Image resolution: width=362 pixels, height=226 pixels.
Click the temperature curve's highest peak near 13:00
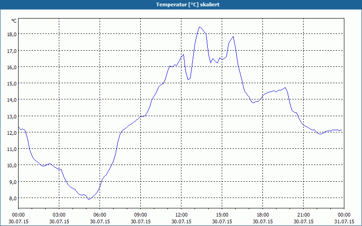(200, 27)
